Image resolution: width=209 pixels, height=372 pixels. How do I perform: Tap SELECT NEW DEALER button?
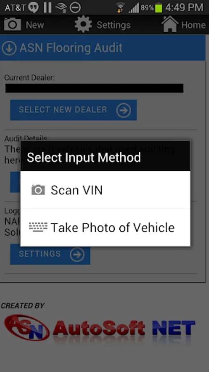[74, 110]
